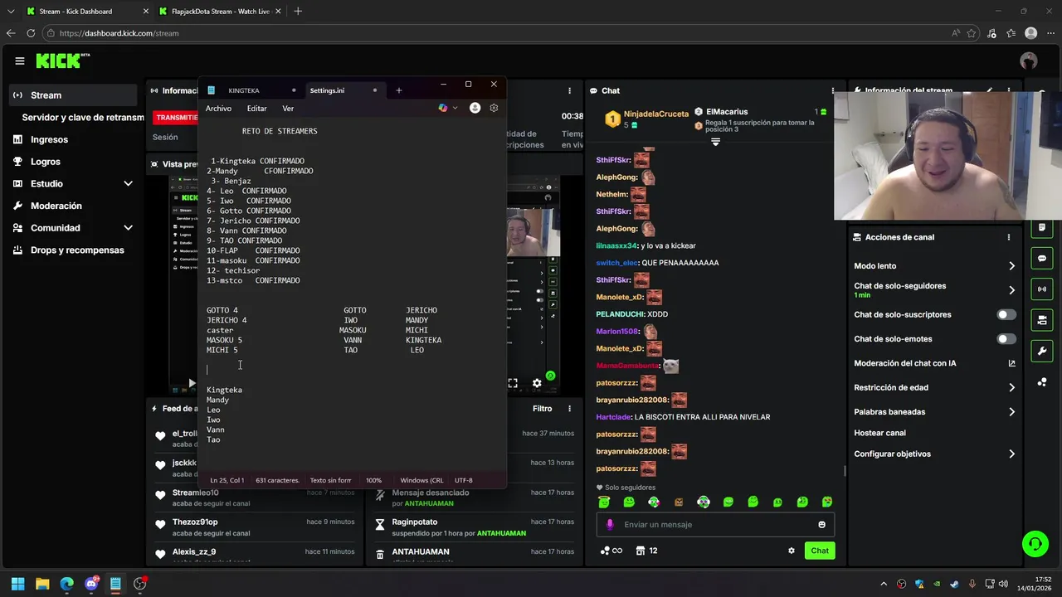Collapse the chat leaderboard chevron
Screen dimensions: 1062x597
(715, 142)
